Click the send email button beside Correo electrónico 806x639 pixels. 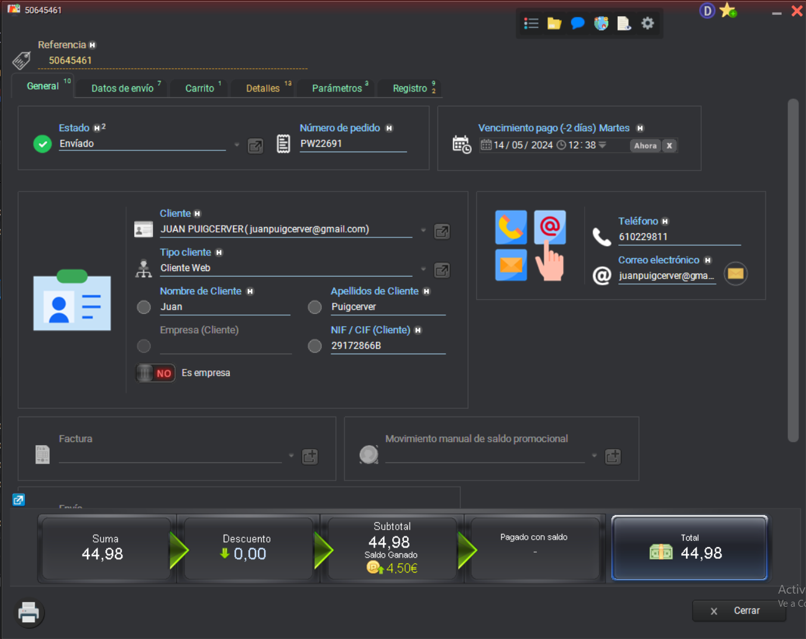tap(735, 274)
